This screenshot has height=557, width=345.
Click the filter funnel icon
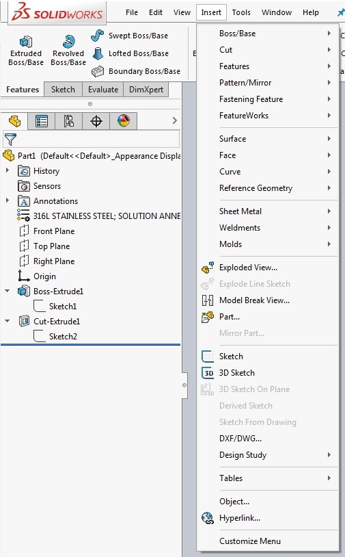(x=10, y=140)
